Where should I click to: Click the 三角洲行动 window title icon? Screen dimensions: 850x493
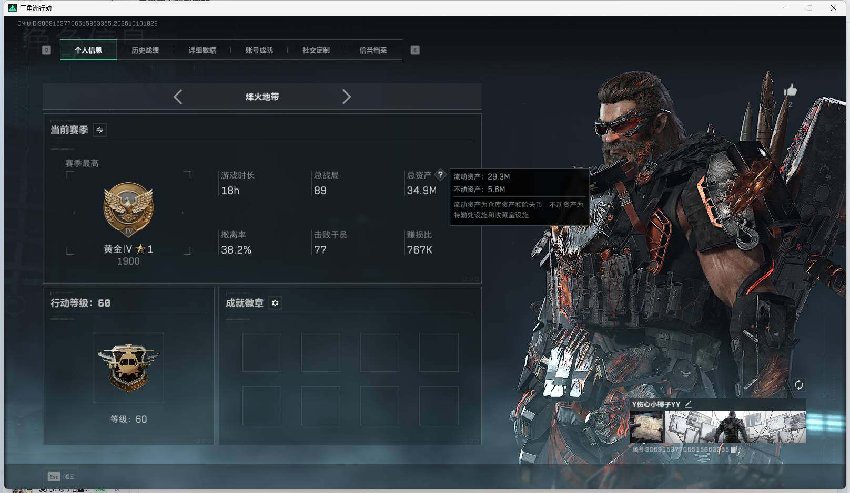pyautogui.click(x=13, y=8)
